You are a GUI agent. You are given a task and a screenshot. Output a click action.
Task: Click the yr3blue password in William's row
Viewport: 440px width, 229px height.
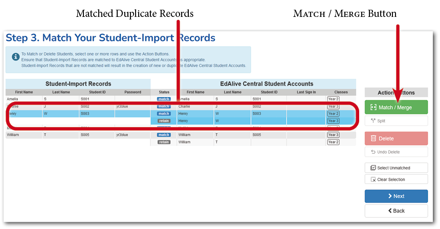click(122, 135)
